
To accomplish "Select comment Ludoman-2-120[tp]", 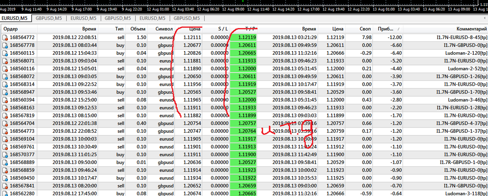I will [x=467, y=53].
